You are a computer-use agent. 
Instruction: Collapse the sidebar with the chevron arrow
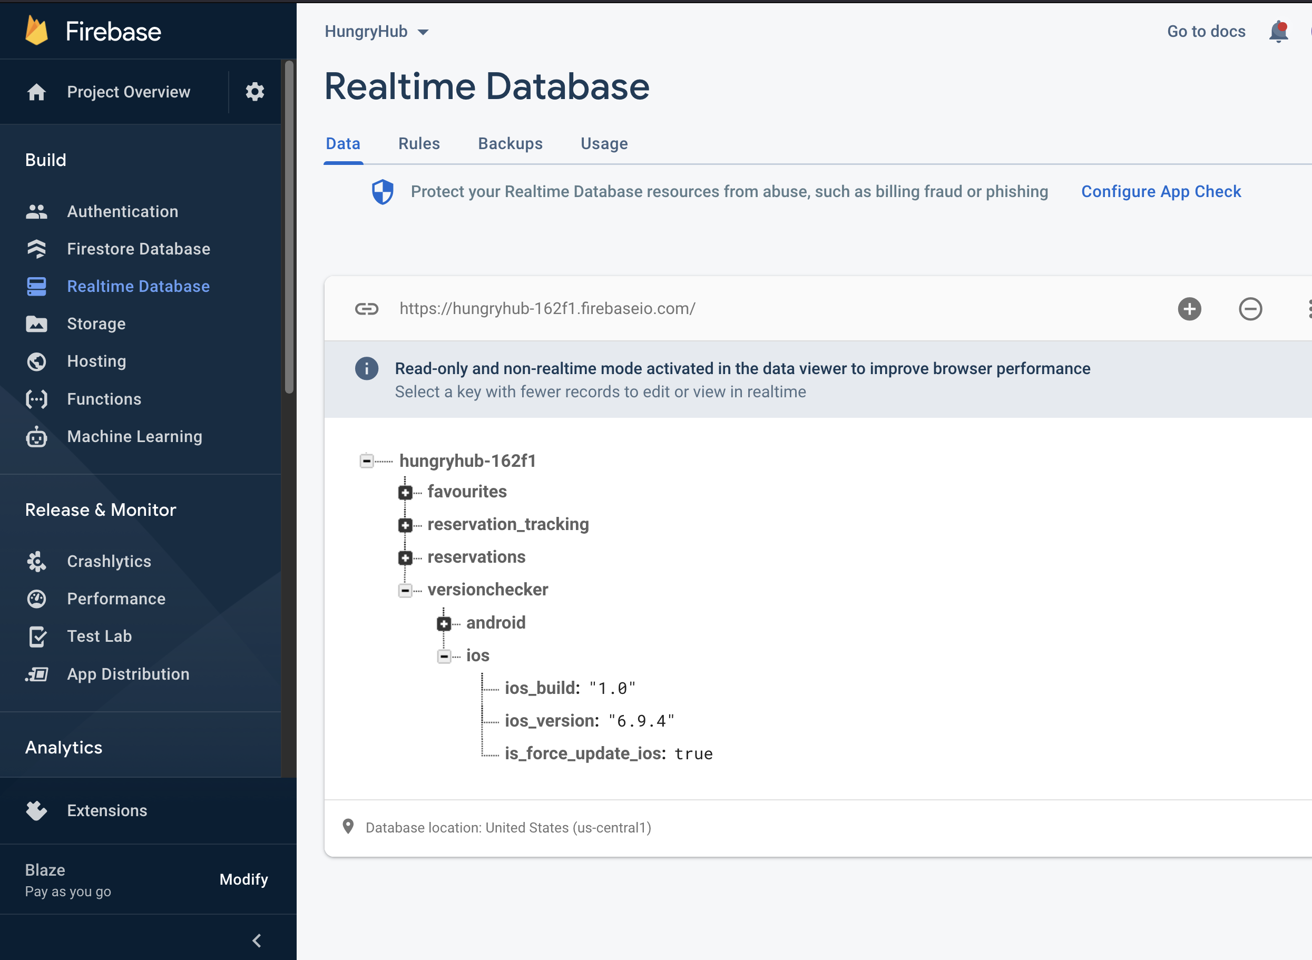point(257,941)
